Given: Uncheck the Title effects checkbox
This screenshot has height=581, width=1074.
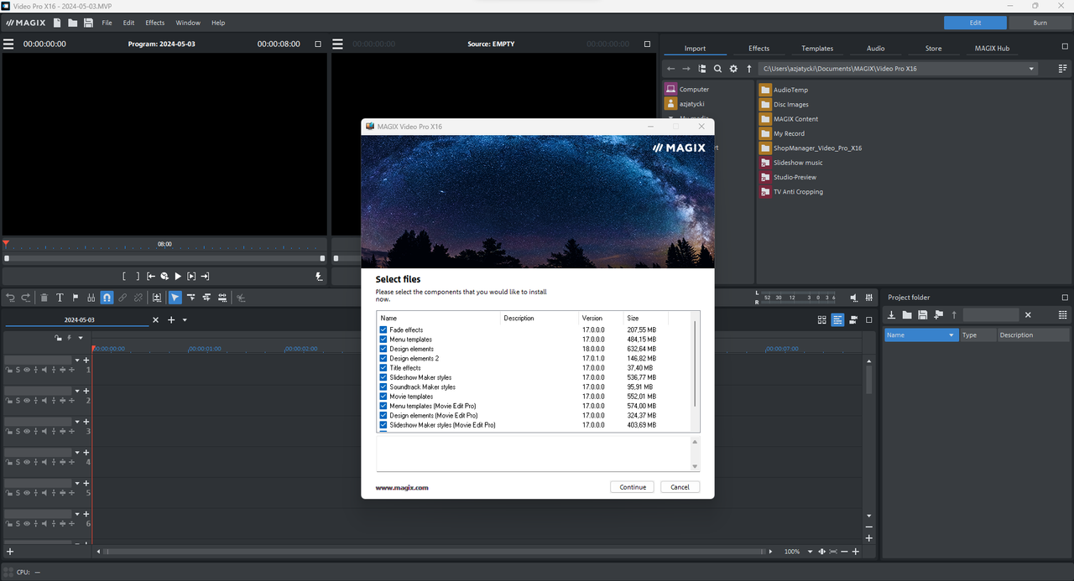Looking at the screenshot, I should pos(383,368).
